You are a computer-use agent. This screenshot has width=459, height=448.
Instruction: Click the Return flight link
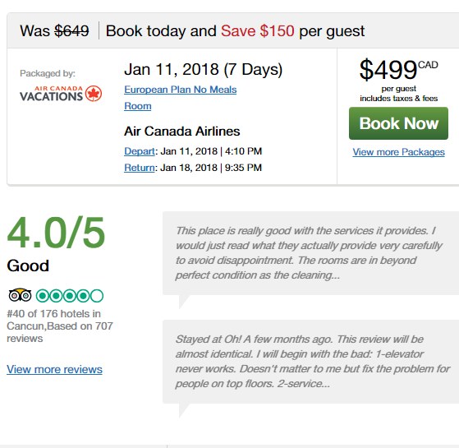point(140,168)
